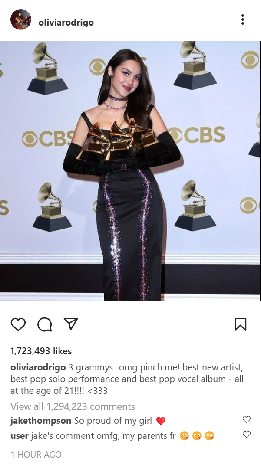Open jakethompson's profile from the comment
261x471 pixels.
[x=41, y=421]
